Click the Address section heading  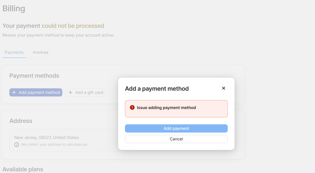click(21, 121)
